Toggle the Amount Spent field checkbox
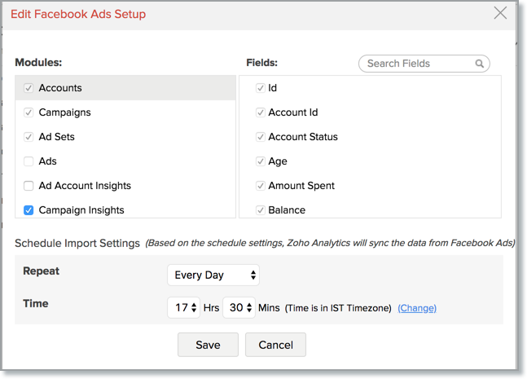Image resolution: width=527 pixels, height=379 pixels. tap(261, 186)
